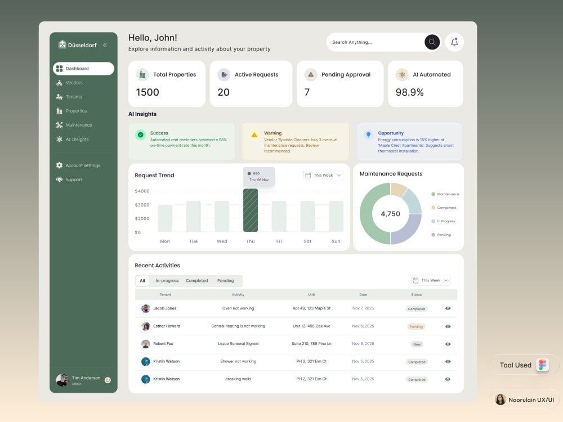View Shower not working row eye icon

[x=448, y=362]
